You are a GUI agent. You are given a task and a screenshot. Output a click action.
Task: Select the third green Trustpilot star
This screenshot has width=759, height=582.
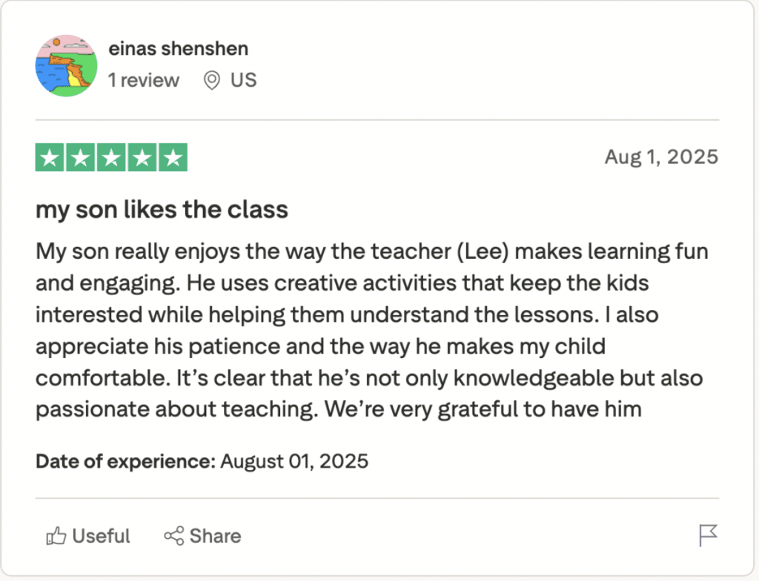click(111, 156)
